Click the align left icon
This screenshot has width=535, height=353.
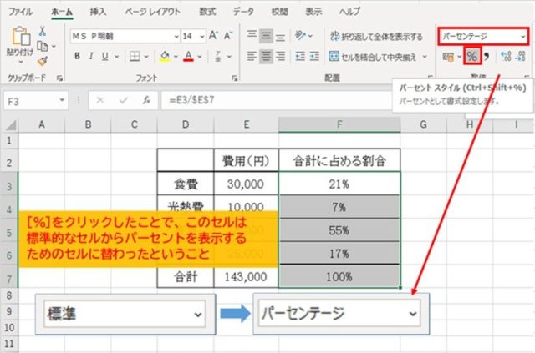252,56
